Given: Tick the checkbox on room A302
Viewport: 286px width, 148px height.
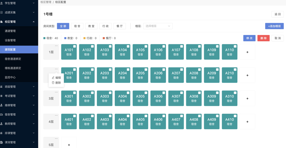Looking at the screenshot, I should [x=92, y=93].
